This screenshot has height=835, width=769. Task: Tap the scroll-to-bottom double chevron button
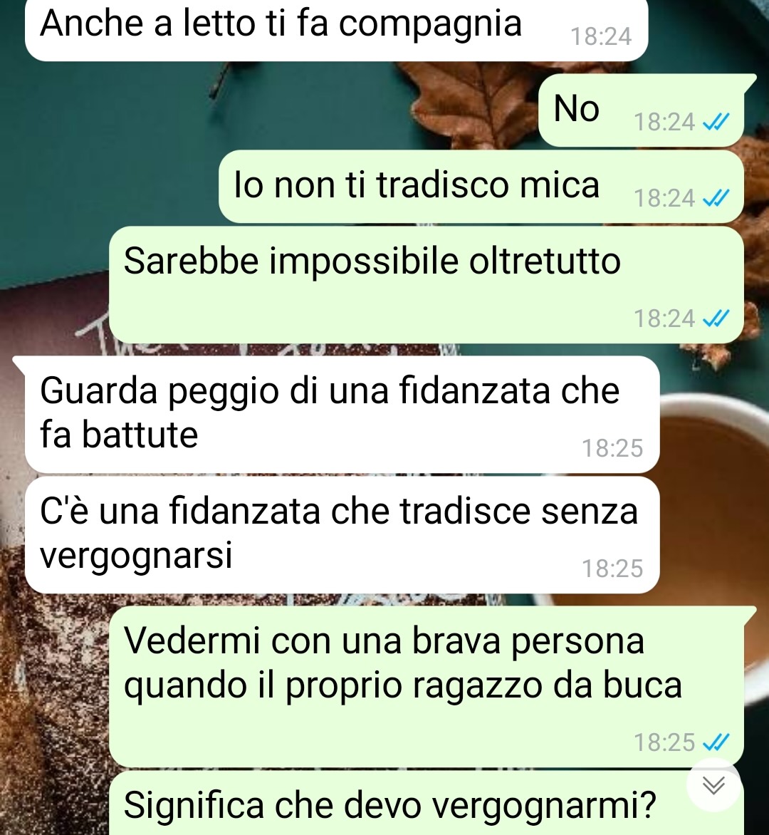713,785
